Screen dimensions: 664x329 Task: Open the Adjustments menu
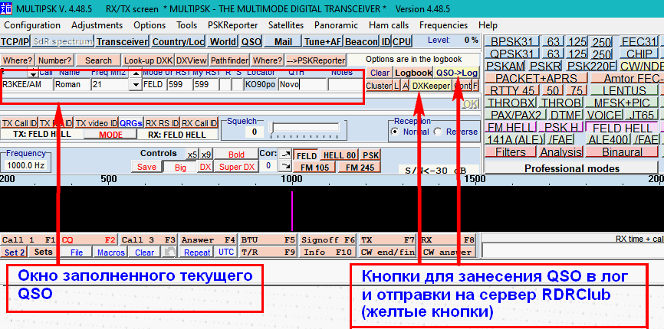point(97,25)
